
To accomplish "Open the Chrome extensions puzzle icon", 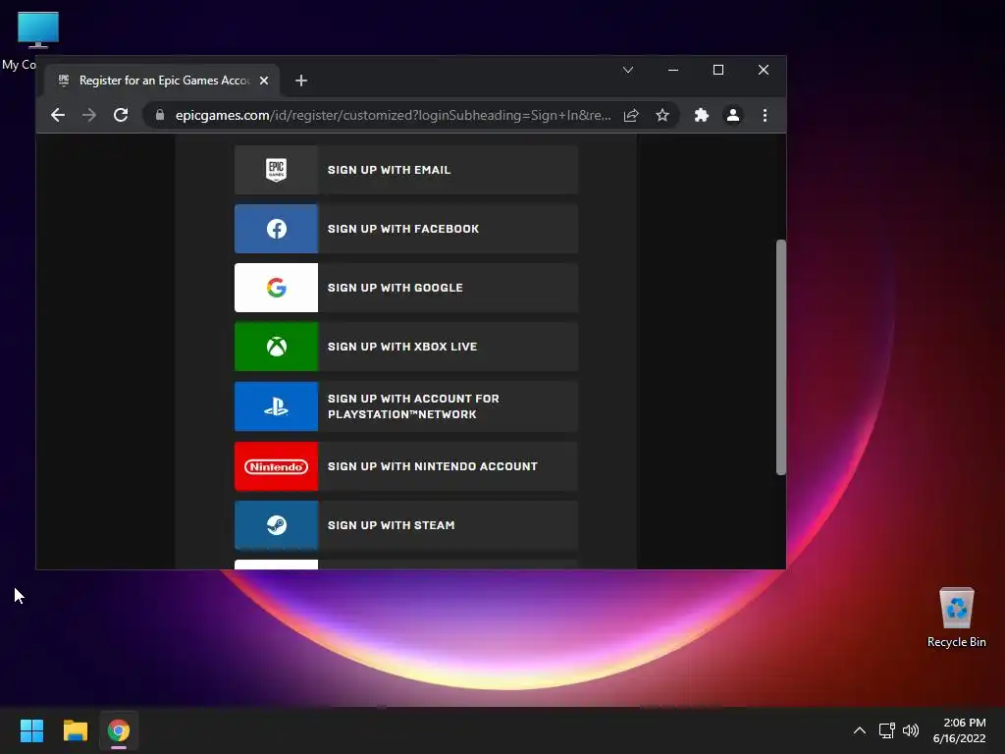I will click(x=701, y=116).
